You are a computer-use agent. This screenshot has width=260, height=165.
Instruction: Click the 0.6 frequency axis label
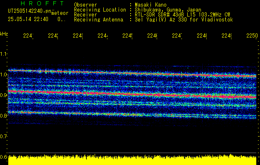(x=4, y=157)
